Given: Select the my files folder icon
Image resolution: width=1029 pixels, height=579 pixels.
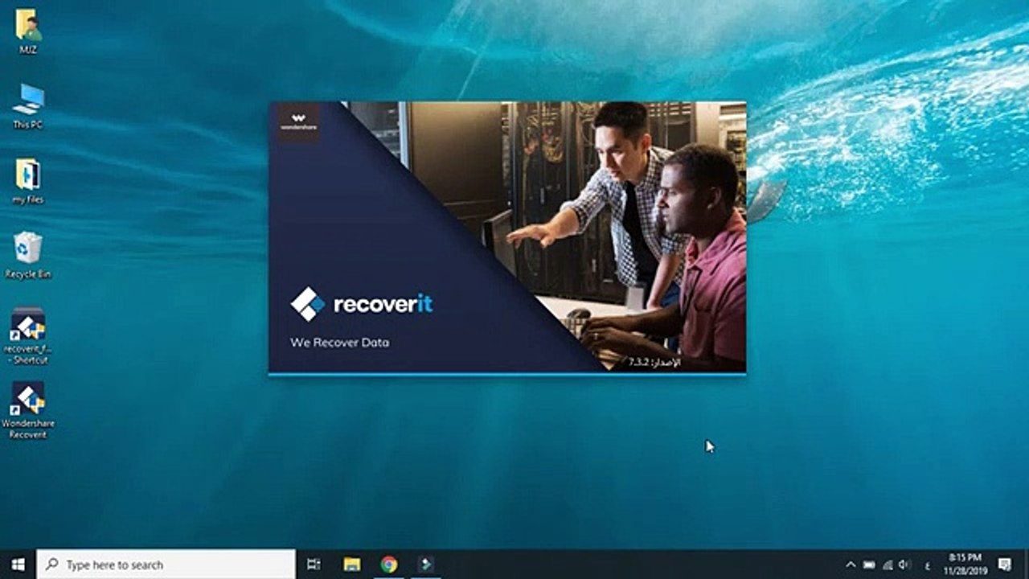Looking at the screenshot, I should pos(28,181).
